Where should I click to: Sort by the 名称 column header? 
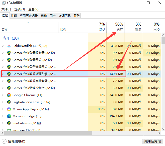point(29,27)
